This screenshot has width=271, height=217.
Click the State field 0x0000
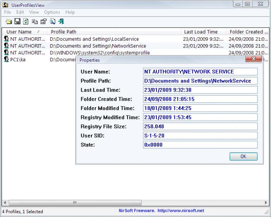coord(200,145)
